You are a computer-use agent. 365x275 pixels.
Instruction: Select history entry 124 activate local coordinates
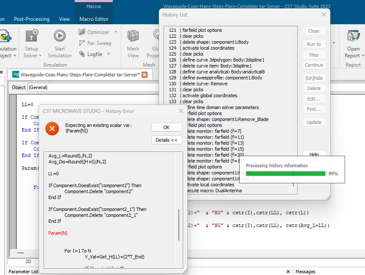pyautogui.click(x=208, y=48)
